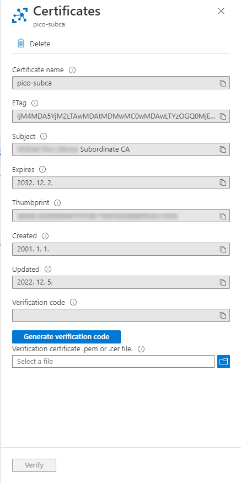Image resolution: width=241 pixels, height=483 pixels.
Task: Click the Verification code text field
Action: point(116,315)
